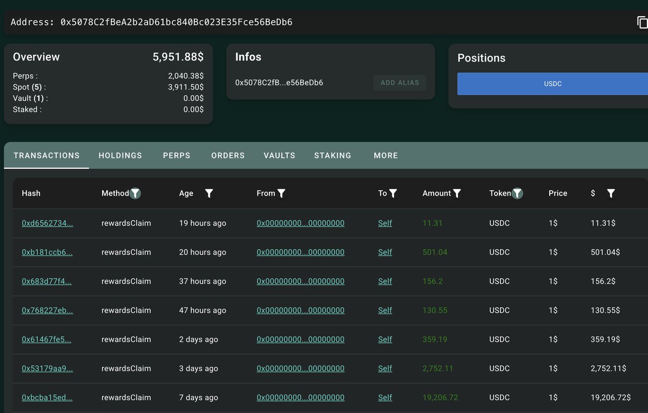Open transaction hash 0x768227eb...
The width and height of the screenshot is (648, 413).
pyautogui.click(x=48, y=311)
